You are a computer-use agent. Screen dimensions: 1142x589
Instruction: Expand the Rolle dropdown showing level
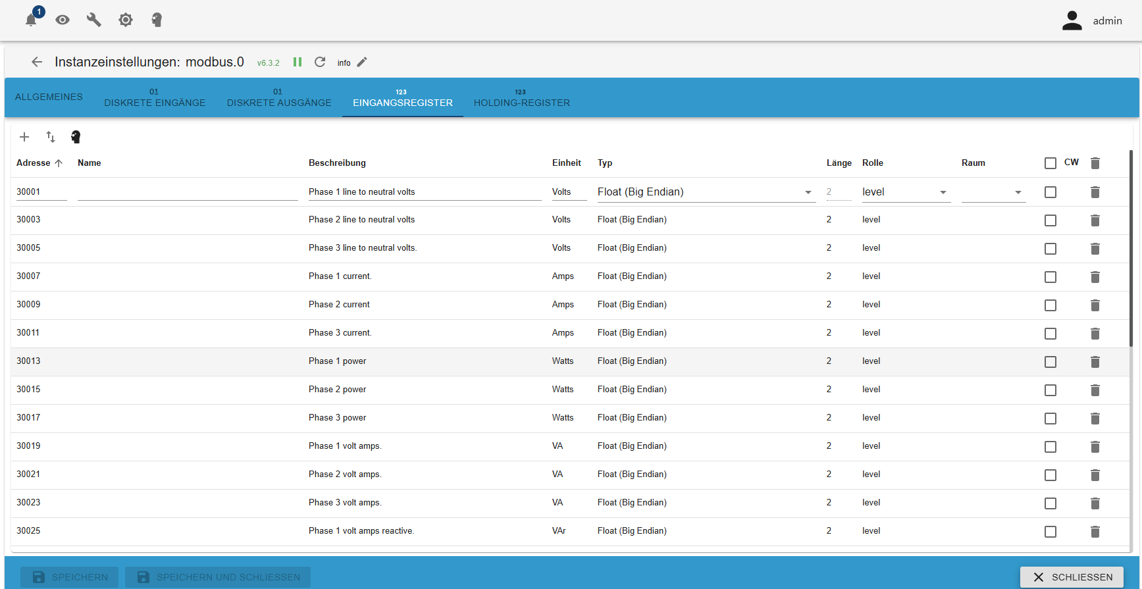(x=905, y=192)
